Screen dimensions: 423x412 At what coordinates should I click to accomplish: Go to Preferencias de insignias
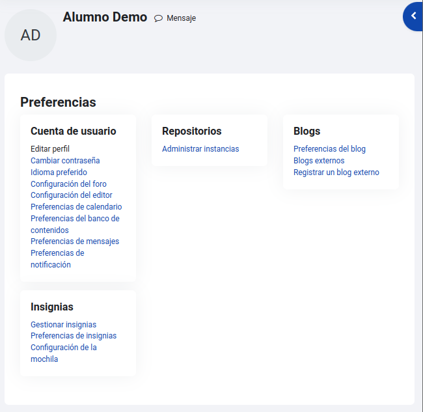point(74,336)
